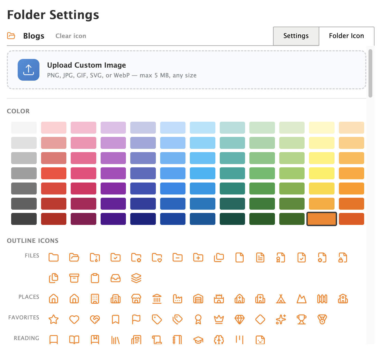Select the clipboard icon in Files
Screen dimensions: 384x352
point(95,278)
